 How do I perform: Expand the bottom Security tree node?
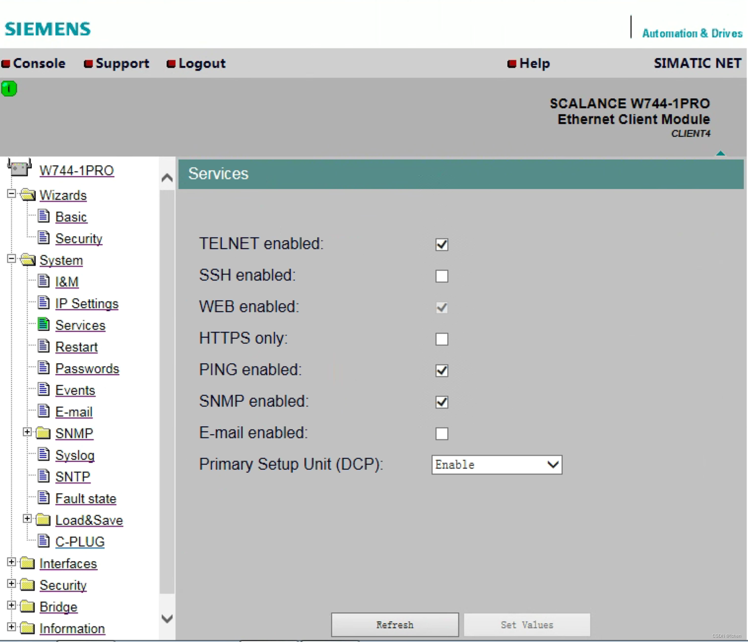12,583
